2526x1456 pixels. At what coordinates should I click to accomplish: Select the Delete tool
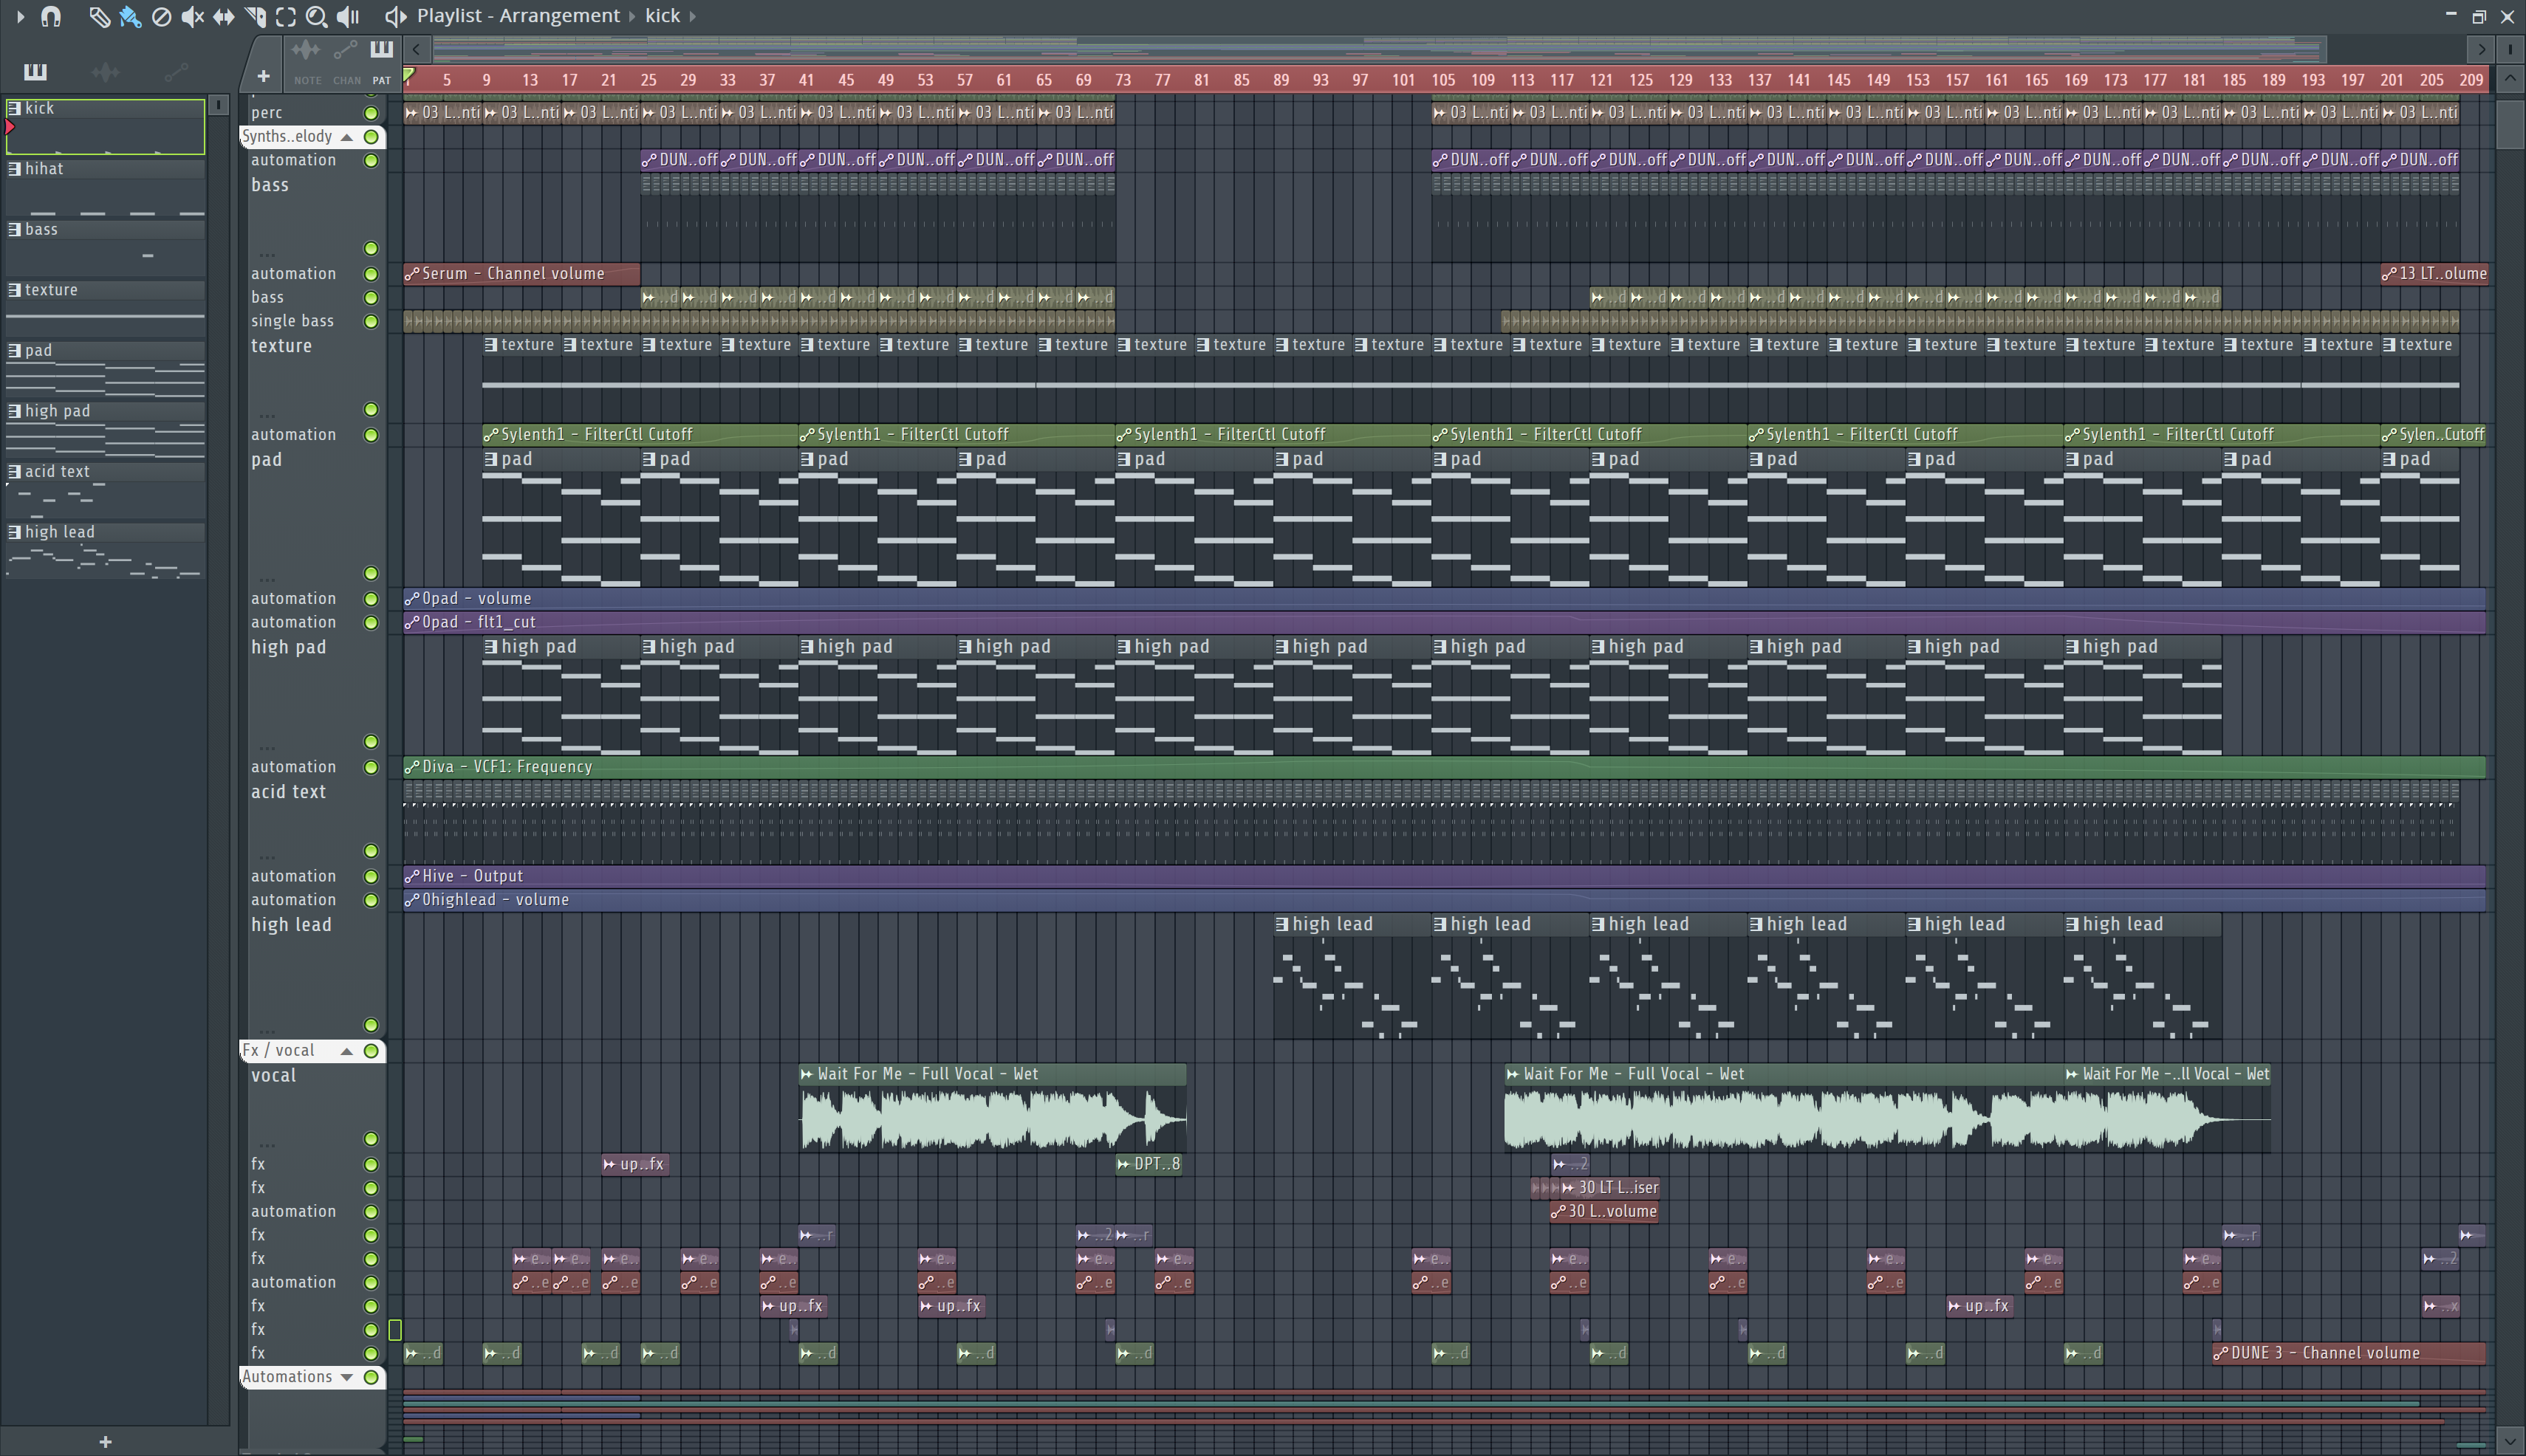161,16
